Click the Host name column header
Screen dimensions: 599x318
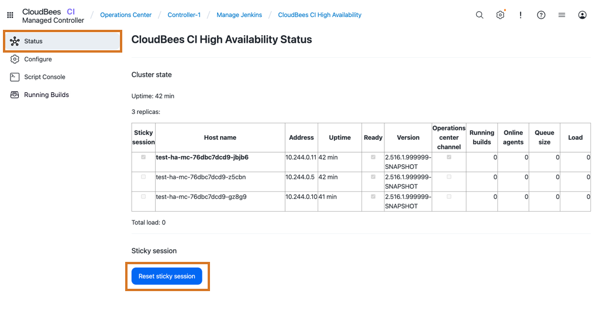click(220, 138)
